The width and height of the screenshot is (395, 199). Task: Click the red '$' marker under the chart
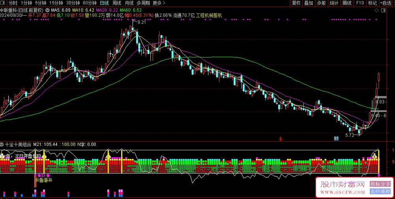pyautogui.click(x=281, y=138)
